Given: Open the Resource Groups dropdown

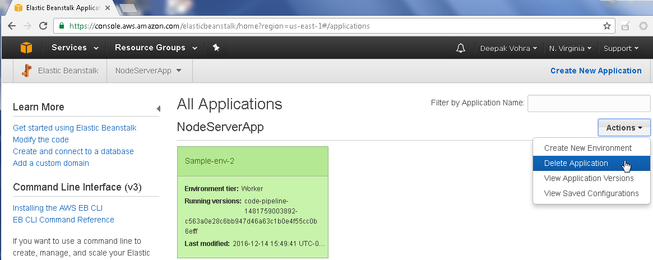Looking at the screenshot, I should coord(156,48).
